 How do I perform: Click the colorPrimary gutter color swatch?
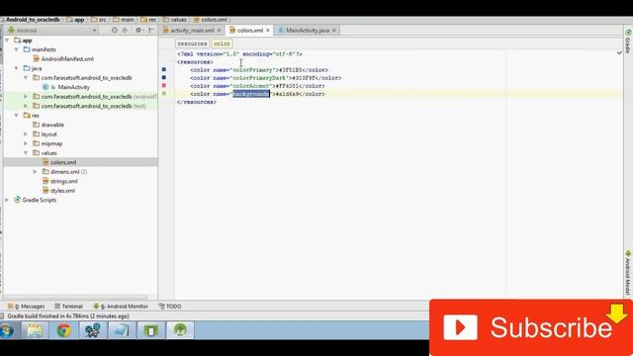[x=164, y=69]
